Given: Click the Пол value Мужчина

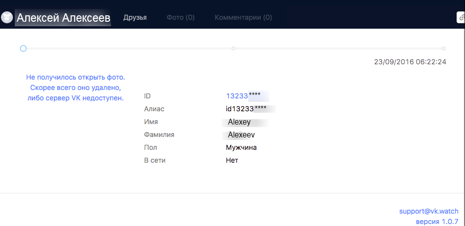Looking at the screenshot, I should [x=241, y=147].
